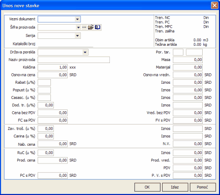The height and width of the screenshot is (195, 220).
Task: Click the Carina (u %) field
Action: tap(45, 136)
